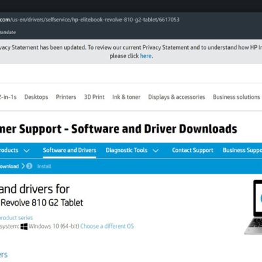Go to Contact Support tab

tap(193, 150)
